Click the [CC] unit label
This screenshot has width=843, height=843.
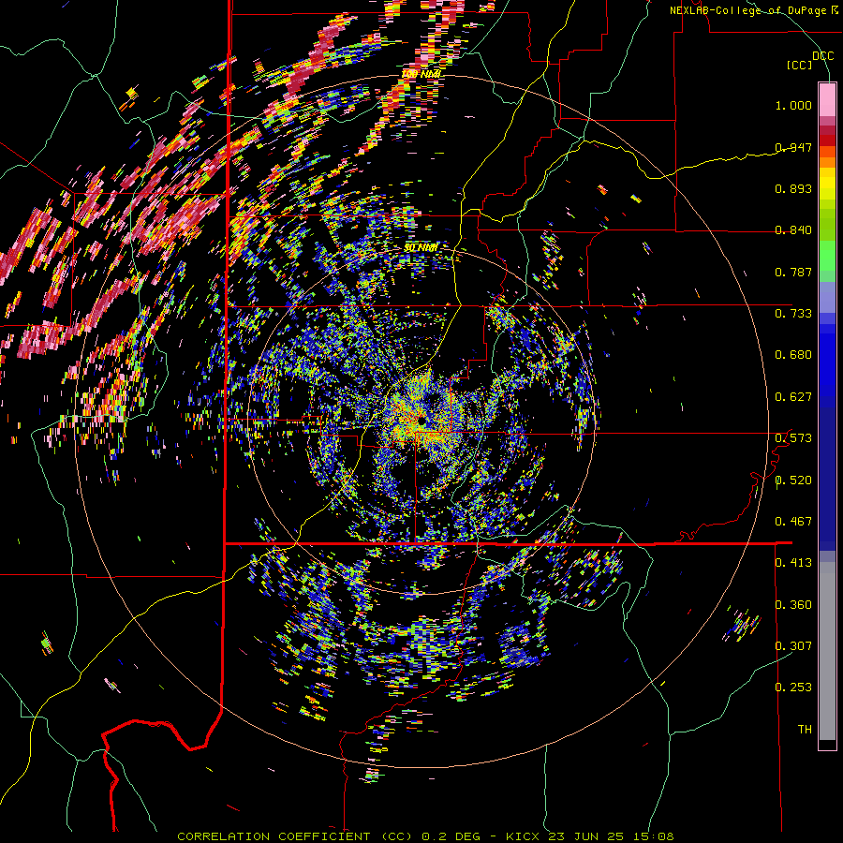coord(800,65)
